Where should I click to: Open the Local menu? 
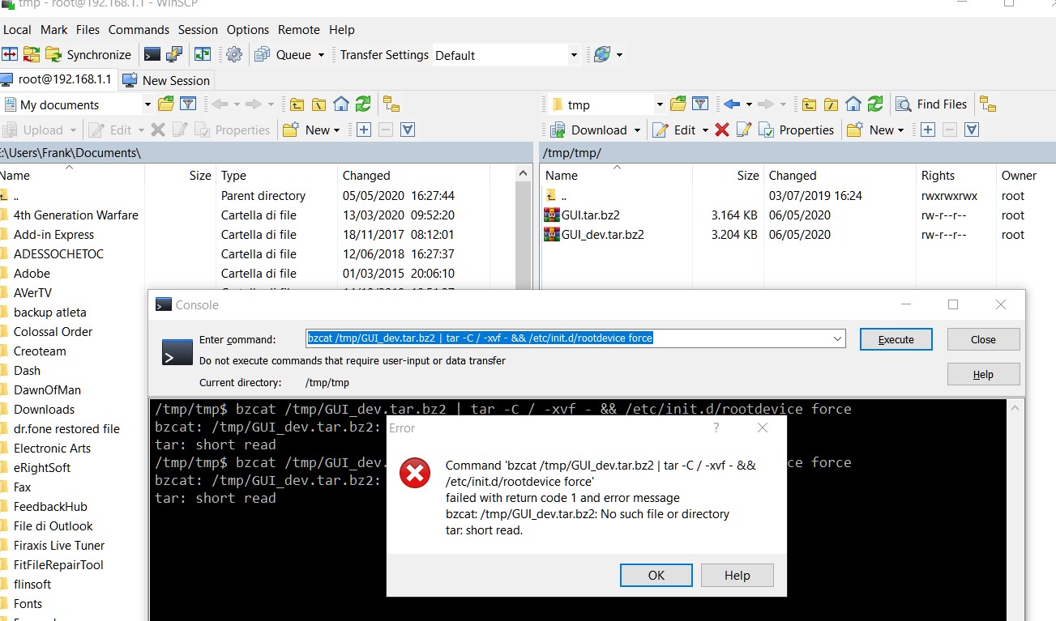tap(17, 29)
